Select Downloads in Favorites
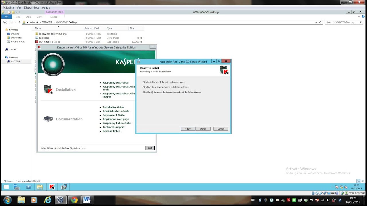 (16, 38)
